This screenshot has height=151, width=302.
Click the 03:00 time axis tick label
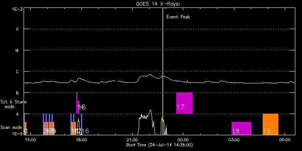pyautogui.click(x=234, y=140)
